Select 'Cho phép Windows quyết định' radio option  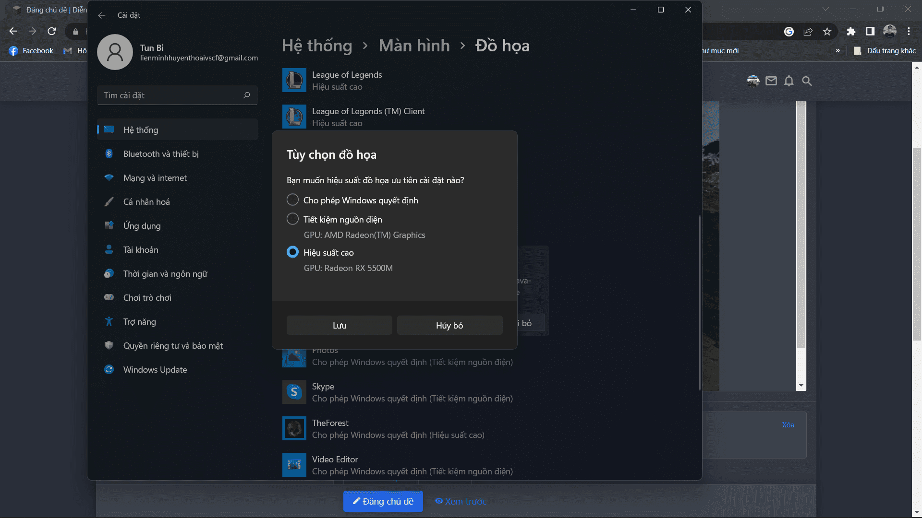[x=292, y=200]
